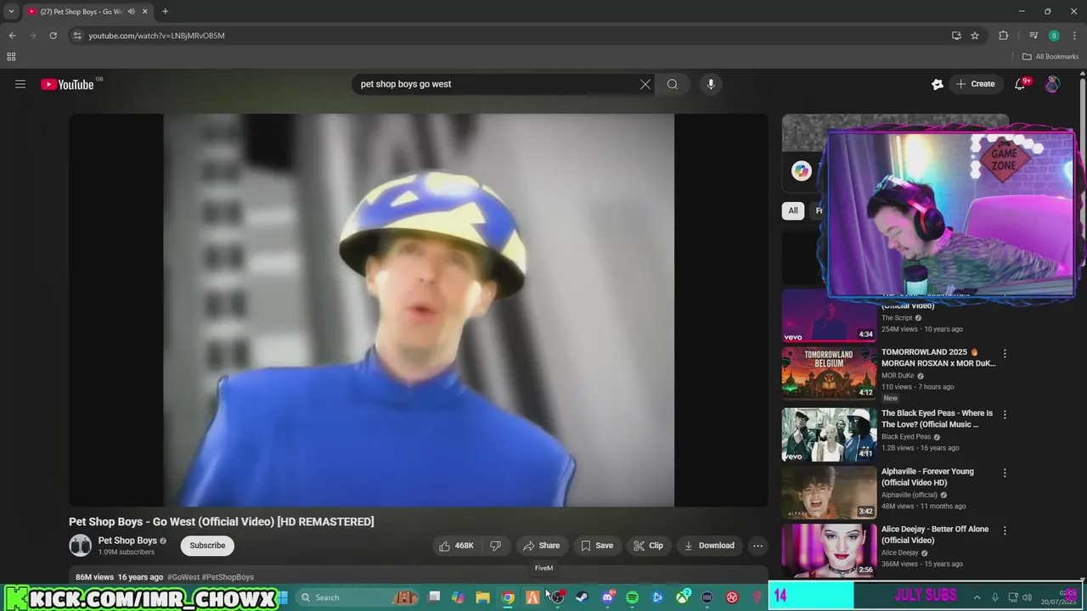Install app icon in address bar
Screen dimensions: 1087x611
coord(956,36)
